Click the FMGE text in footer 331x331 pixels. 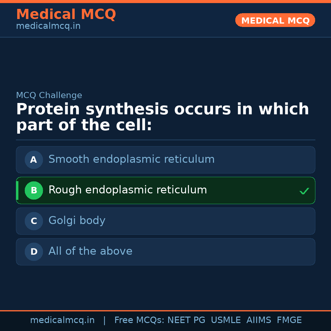[x=289, y=320]
